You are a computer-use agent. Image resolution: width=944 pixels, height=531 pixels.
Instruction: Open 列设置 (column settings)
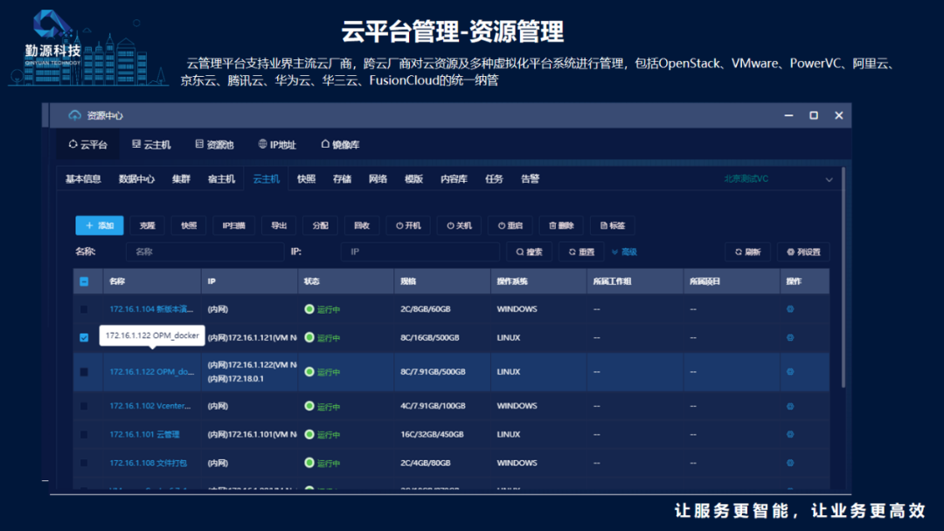coord(809,252)
